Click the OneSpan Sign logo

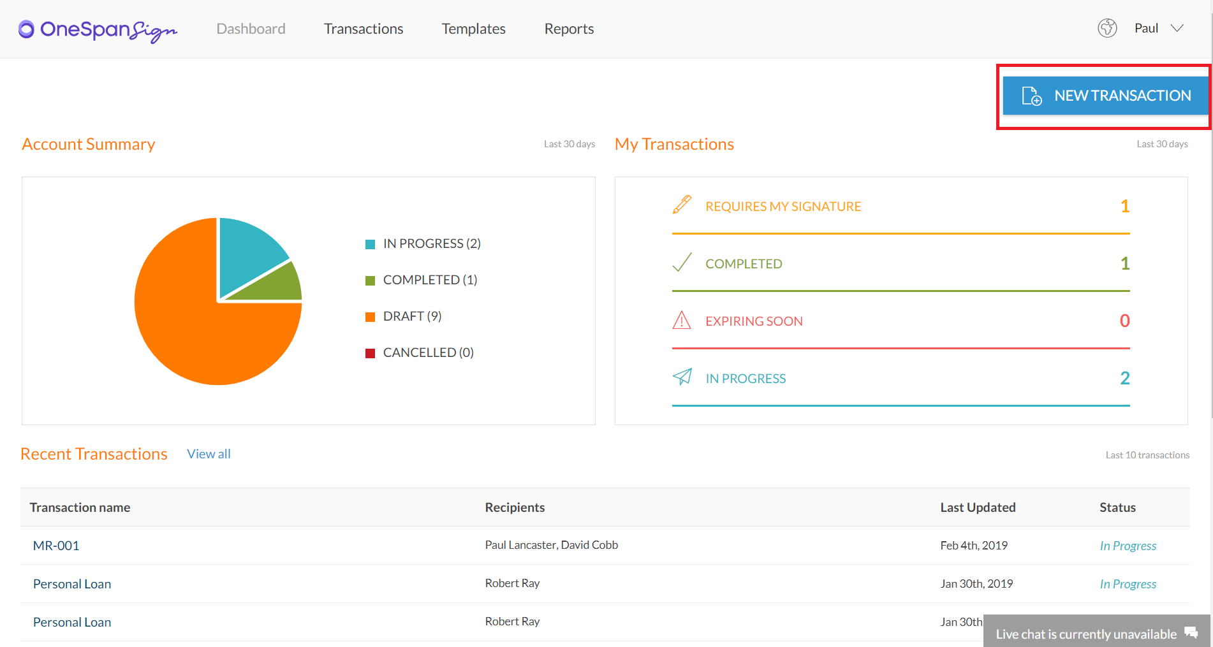click(98, 30)
